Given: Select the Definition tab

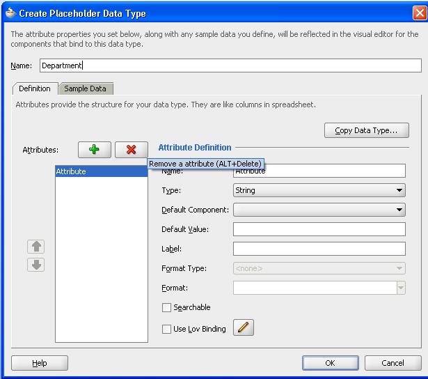Looking at the screenshot, I should (x=35, y=88).
